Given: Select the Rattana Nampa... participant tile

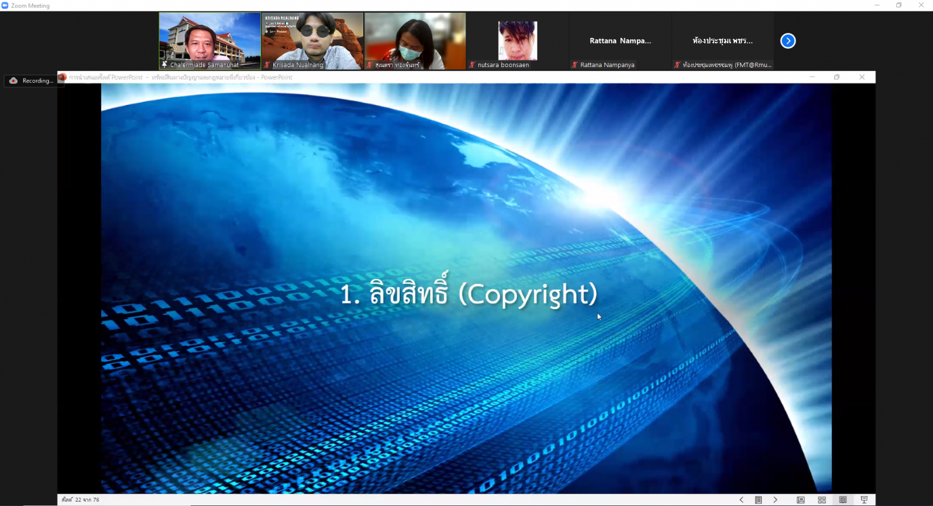Looking at the screenshot, I should point(620,41).
